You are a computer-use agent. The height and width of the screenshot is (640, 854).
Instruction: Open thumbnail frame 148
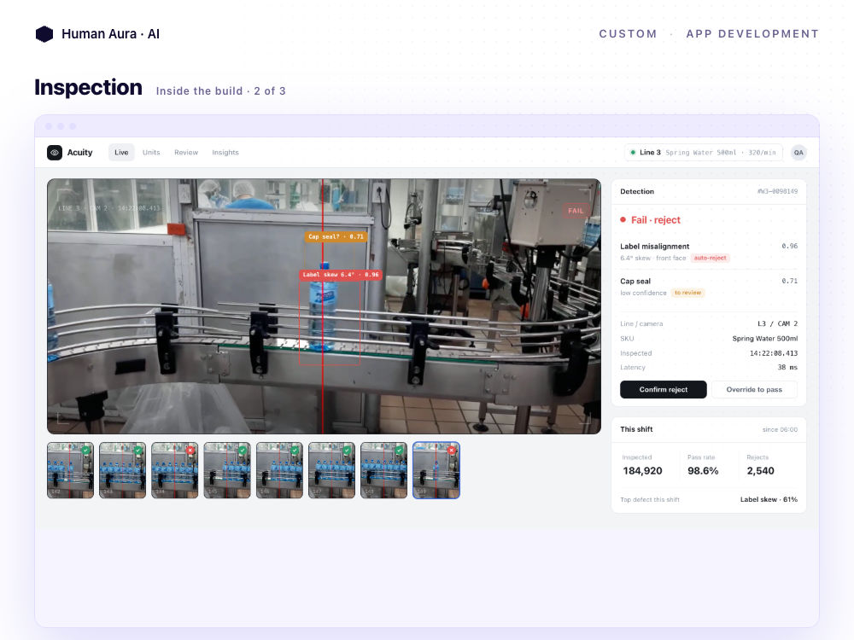coord(384,470)
